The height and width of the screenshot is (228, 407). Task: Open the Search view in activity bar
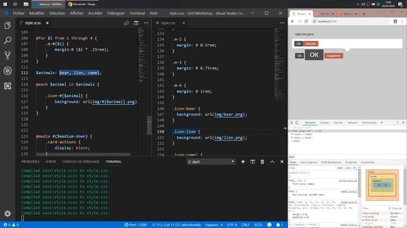click(x=8, y=41)
